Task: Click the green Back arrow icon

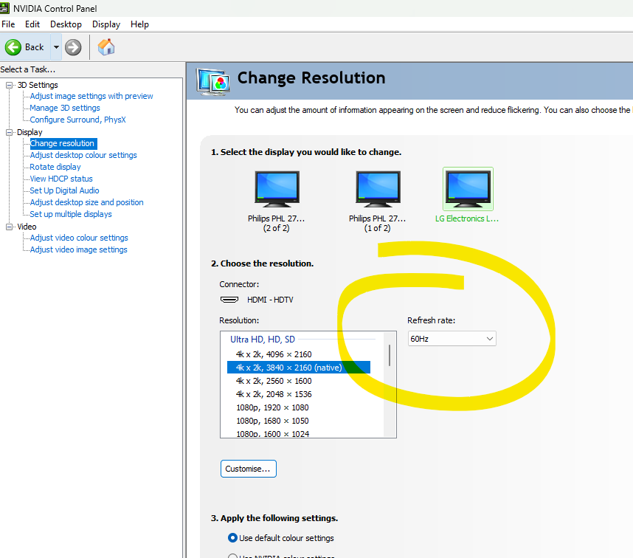Action: point(13,47)
